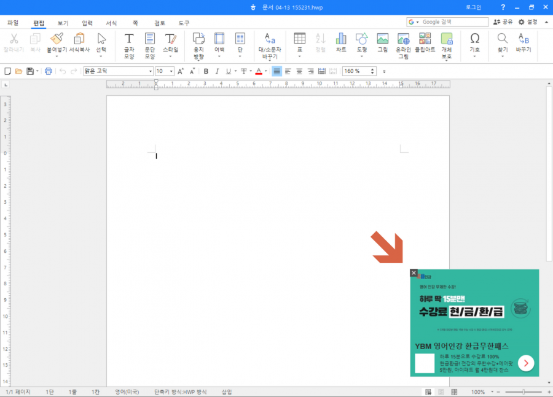The height and width of the screenshot is (397, 553).
Task: Toggle Underline formatting
Action: coord(228,71)
